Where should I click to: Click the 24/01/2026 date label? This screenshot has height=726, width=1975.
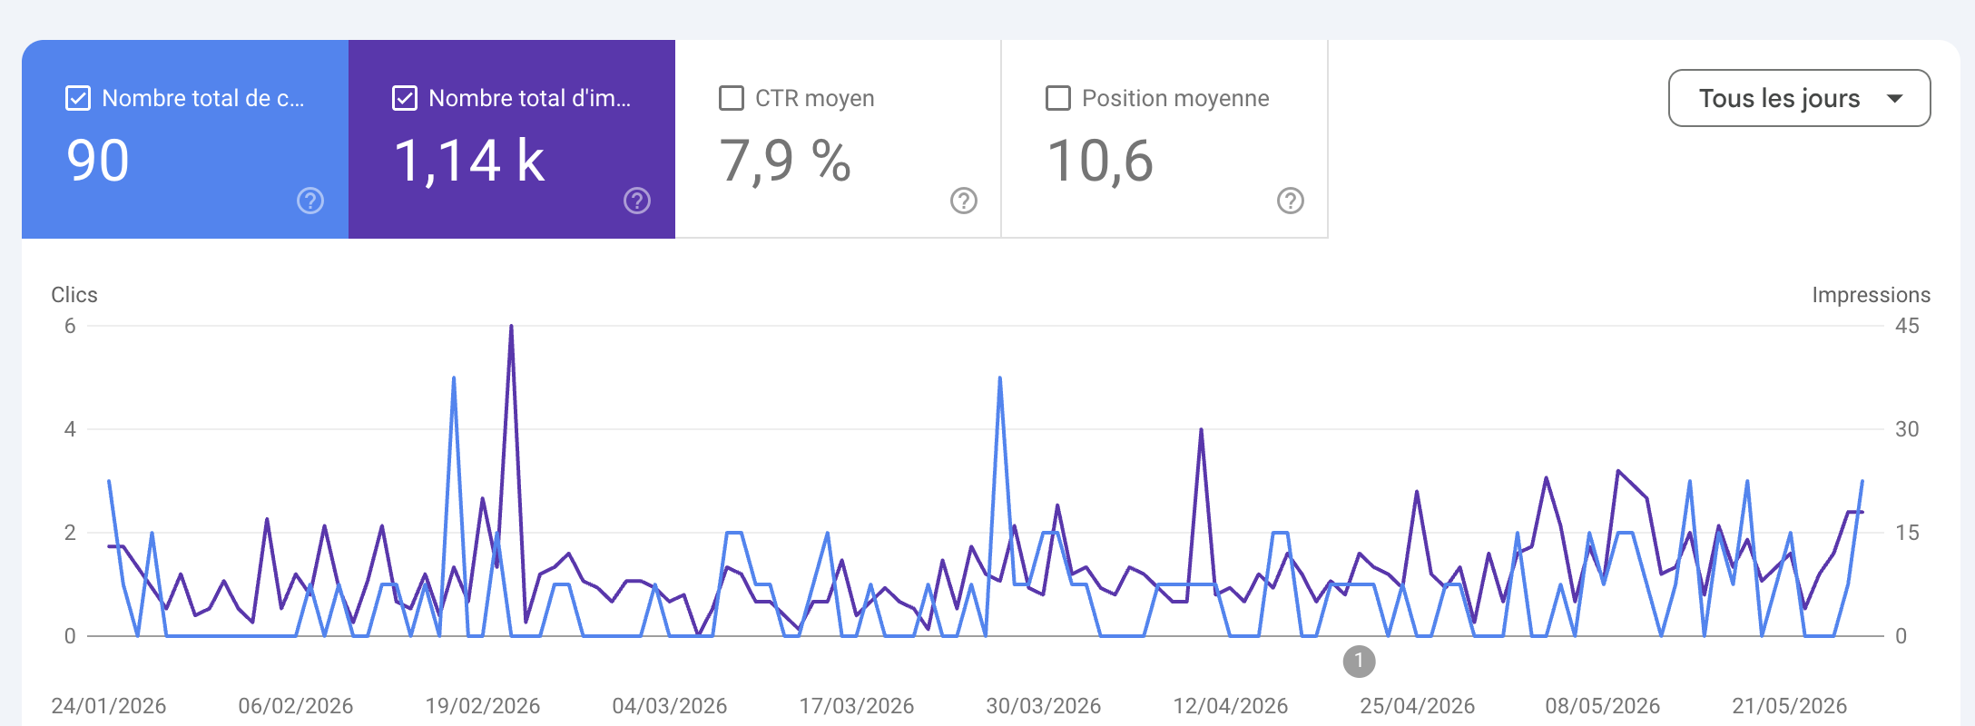[x=109, y=706]
